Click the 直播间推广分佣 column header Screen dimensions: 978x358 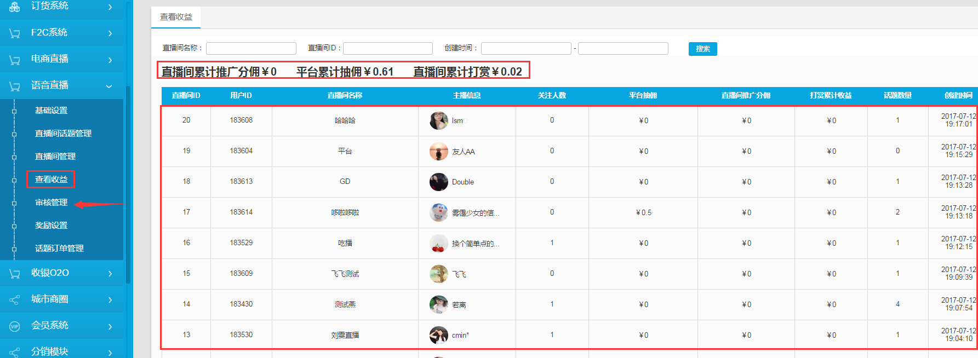tap(746, 95)
